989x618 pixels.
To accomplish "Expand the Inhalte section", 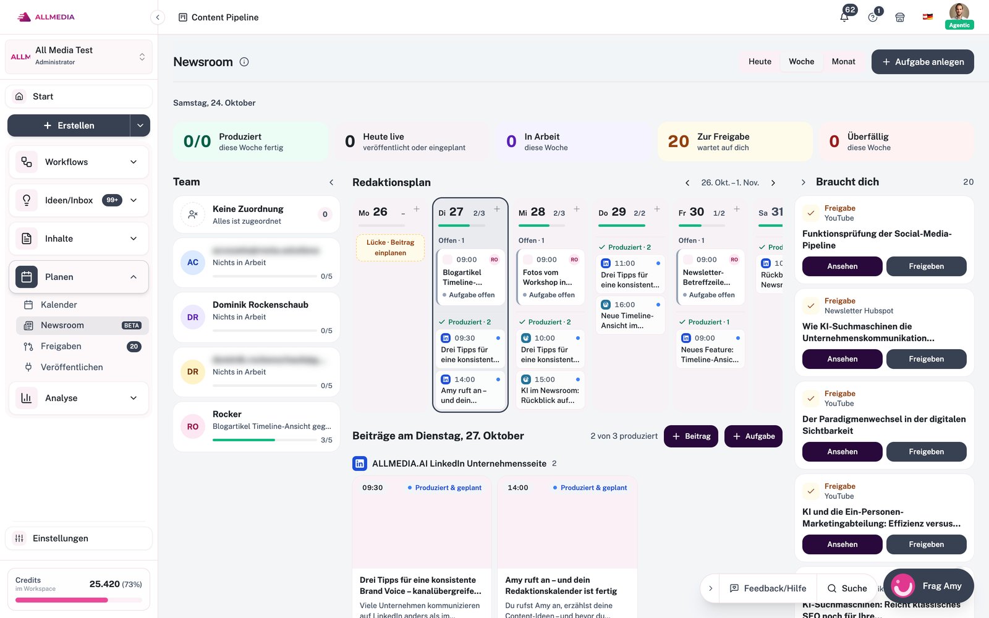I will [x=79, y=239].
